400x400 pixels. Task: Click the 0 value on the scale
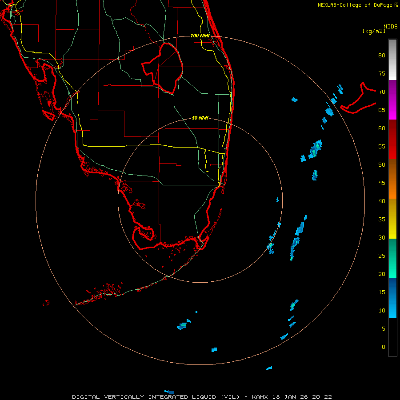tap(384, 347)
